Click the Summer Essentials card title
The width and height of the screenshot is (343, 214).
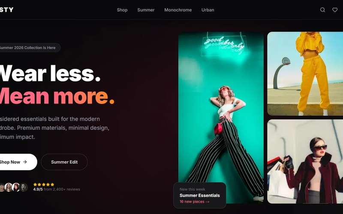point(199,196)
